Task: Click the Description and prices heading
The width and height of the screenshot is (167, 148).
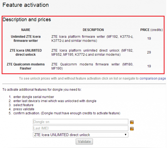Action: [x=27, y=20]
